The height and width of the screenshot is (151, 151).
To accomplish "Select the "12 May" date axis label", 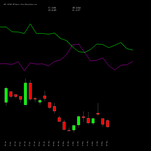I will coord(78,143).
